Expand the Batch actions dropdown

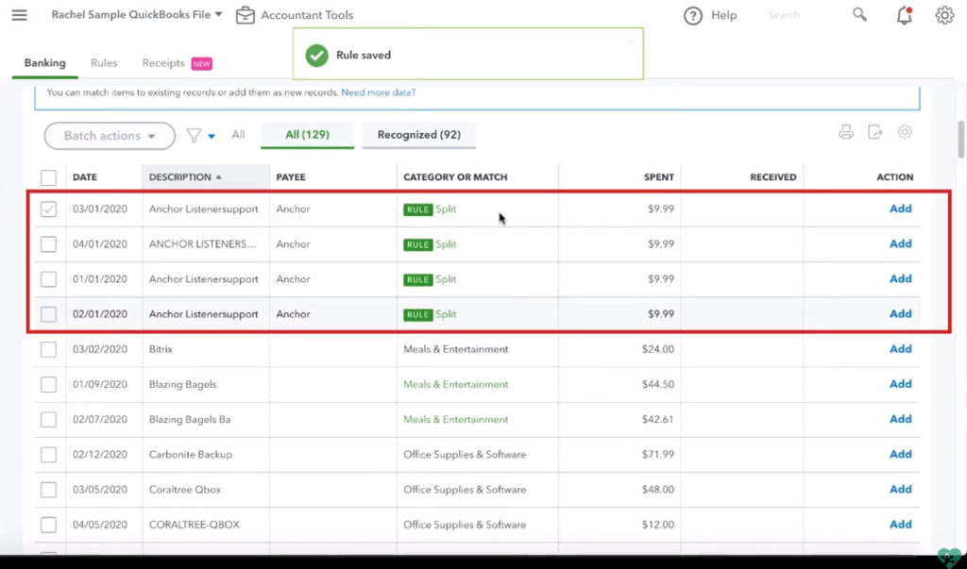tap(110, 136)
